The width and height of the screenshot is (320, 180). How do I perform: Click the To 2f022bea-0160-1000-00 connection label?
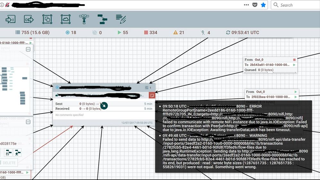[x=268, y=97]
